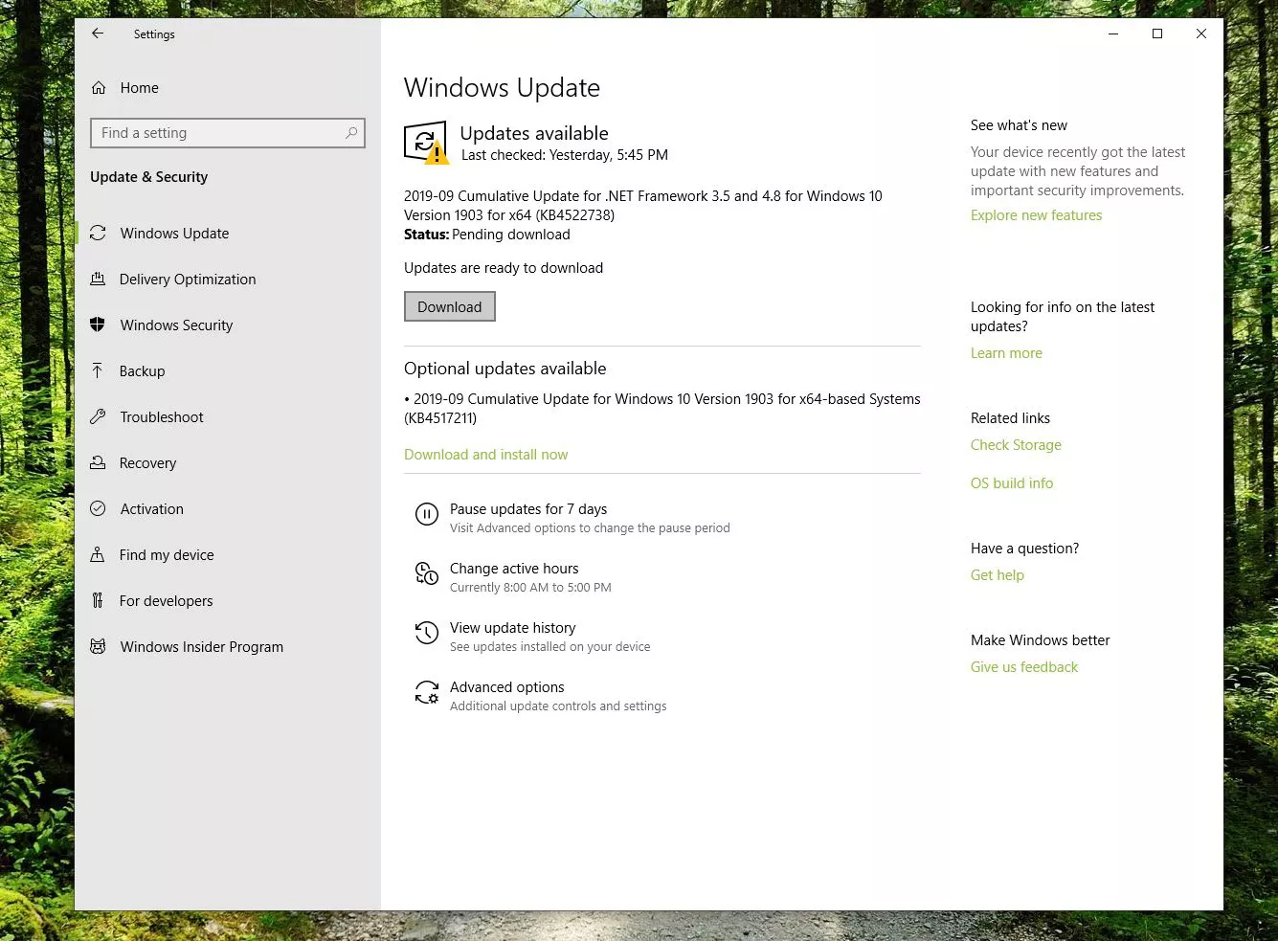The width and height of the screenshot is (1278, 941).
Task: Open Change active hours via the clock icon
Action: point(427,573)
